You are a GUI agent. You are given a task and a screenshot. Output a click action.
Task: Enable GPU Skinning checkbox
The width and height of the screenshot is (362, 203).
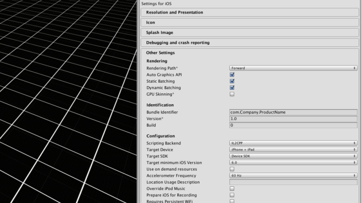click(232, 94)
